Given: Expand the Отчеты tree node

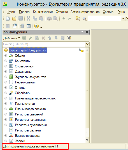Looking at the screenshot, I should pyautogui.click(x=6, y=88).
